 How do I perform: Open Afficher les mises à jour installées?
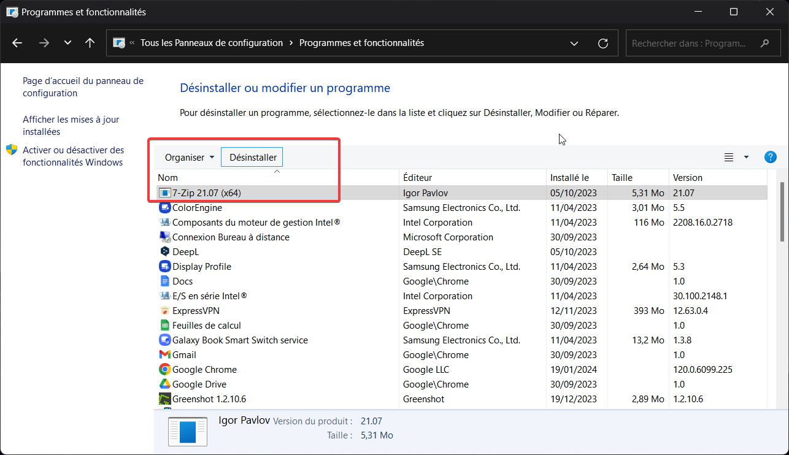click(71, 126)
